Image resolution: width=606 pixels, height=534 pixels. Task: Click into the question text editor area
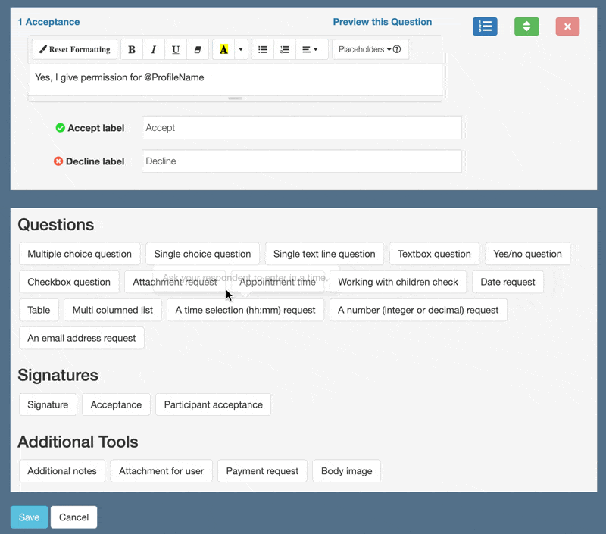(x=236, y=80)
